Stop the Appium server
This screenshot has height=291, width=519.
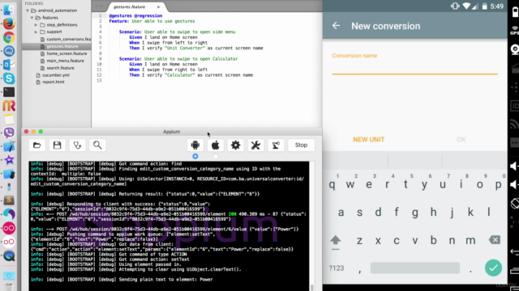tap(301, 145)
